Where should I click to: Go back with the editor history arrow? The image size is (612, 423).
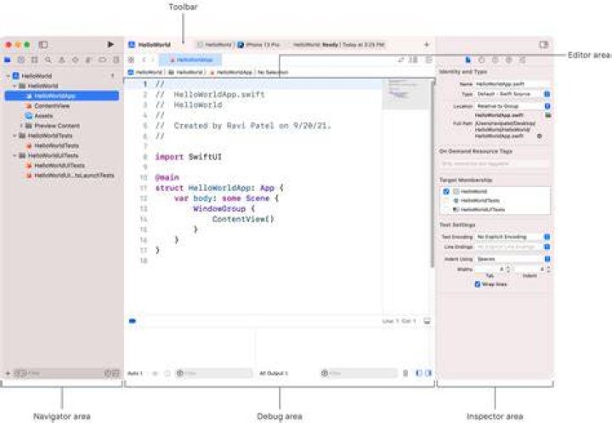(144, 59)
